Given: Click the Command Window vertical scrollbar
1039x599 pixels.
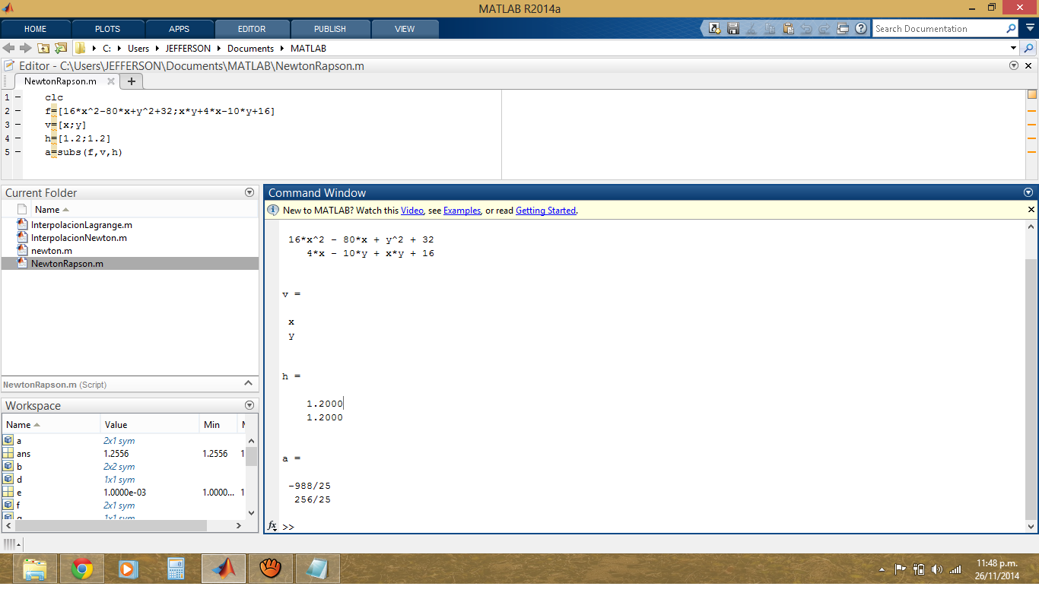Looking at the screenshot, I should [1031, 388].
